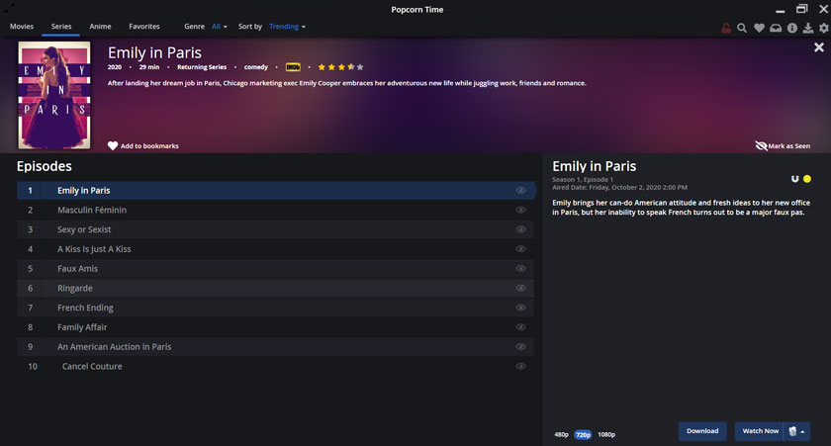
Task: Close the Emily in Paris detail view
Action: coord(819,47)
